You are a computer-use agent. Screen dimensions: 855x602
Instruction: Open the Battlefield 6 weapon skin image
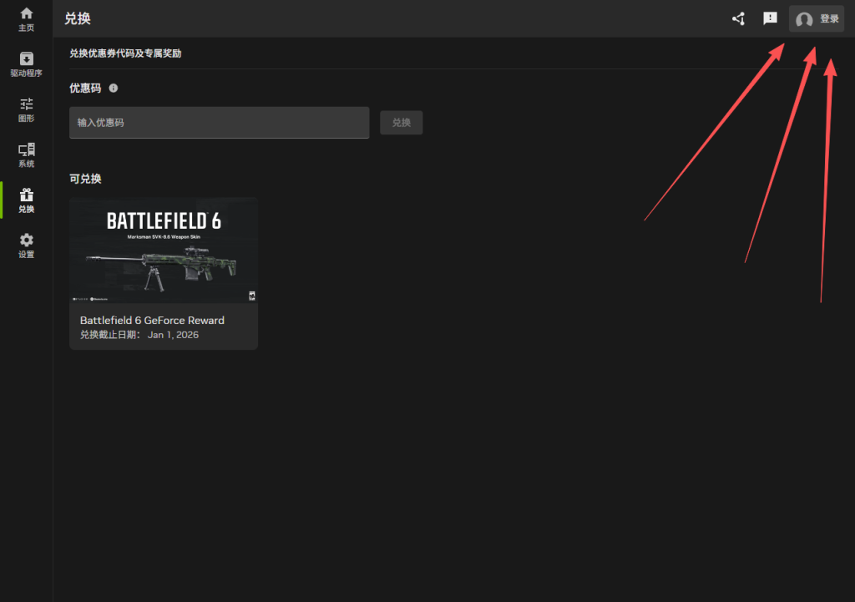[x=164, y=250]
